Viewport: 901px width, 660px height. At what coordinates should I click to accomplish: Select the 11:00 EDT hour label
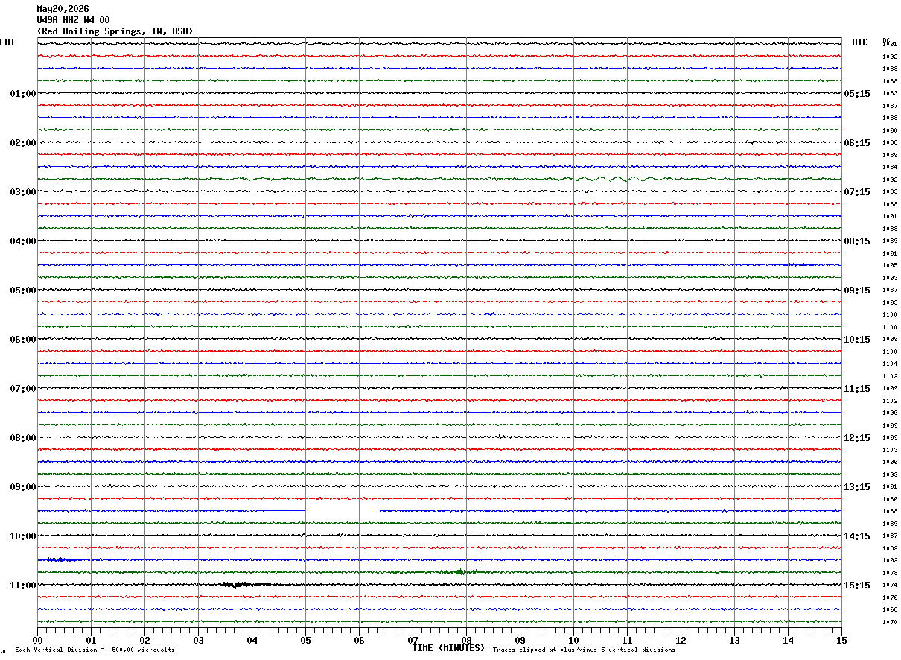(x=23, y=586)
